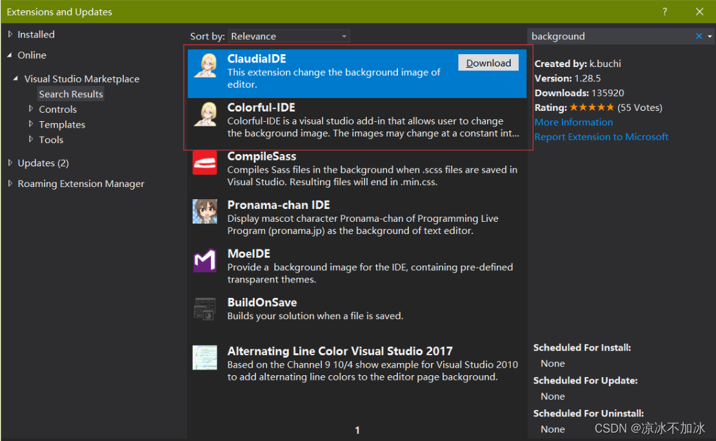Click the Downloads 135920 text
716x441 pixels.
point(579,93)
